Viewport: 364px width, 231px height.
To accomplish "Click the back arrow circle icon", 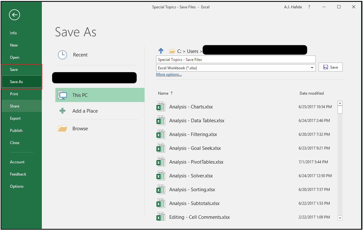I will tap(14, 15).
